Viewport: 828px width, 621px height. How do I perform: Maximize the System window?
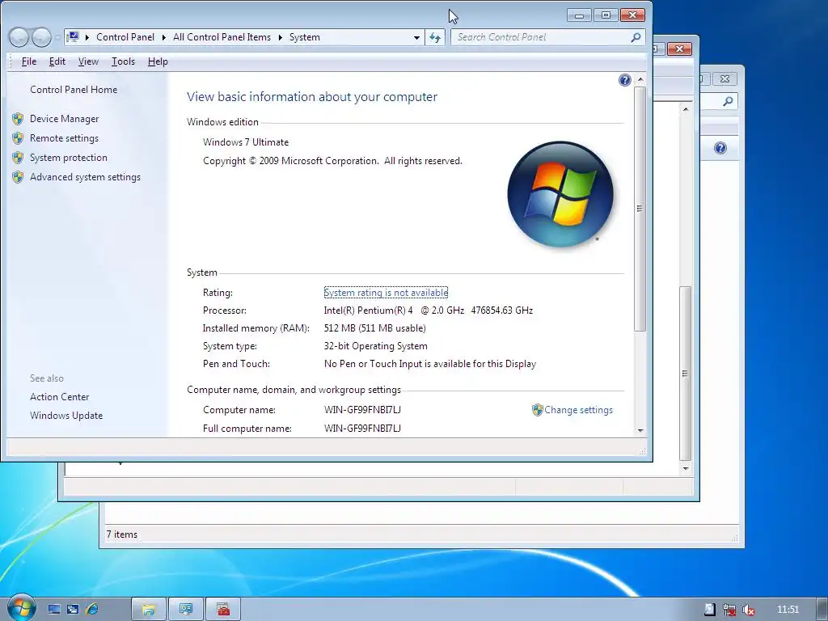[606, 15]
